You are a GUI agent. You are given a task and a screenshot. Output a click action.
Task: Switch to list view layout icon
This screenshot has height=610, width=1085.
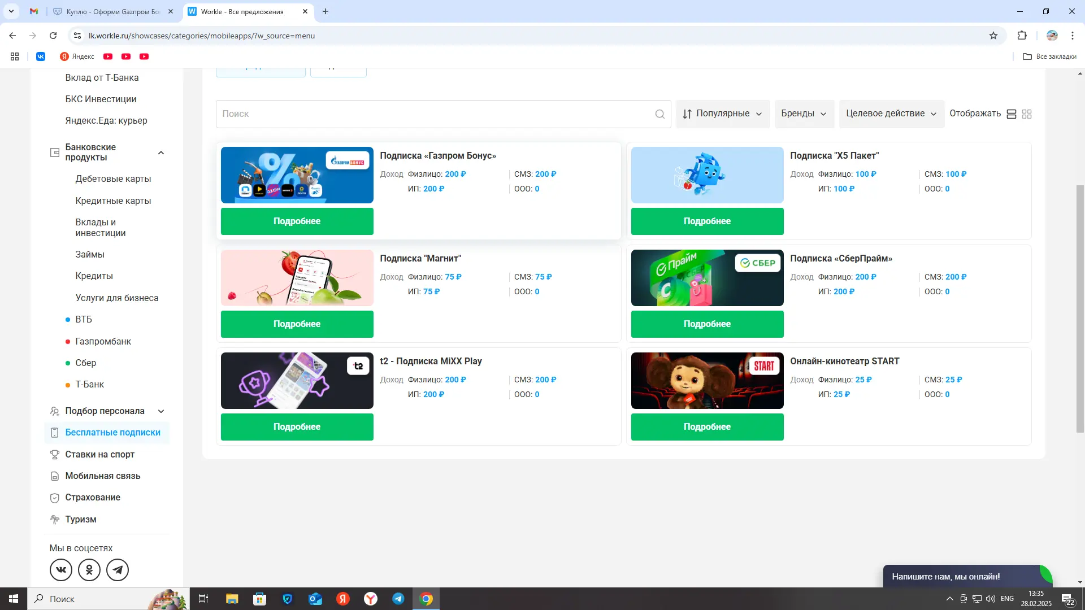coord(1012,114)
